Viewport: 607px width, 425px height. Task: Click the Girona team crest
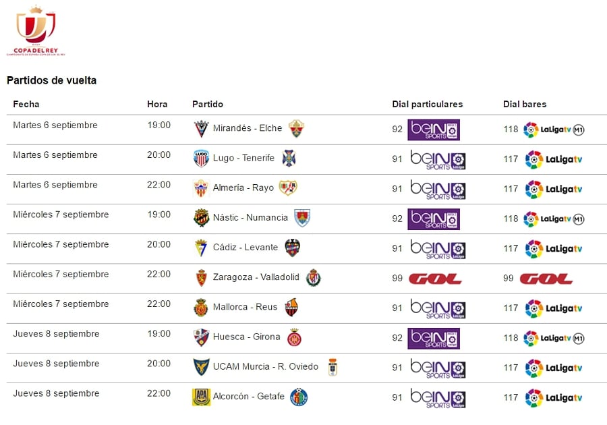point(294,337)
